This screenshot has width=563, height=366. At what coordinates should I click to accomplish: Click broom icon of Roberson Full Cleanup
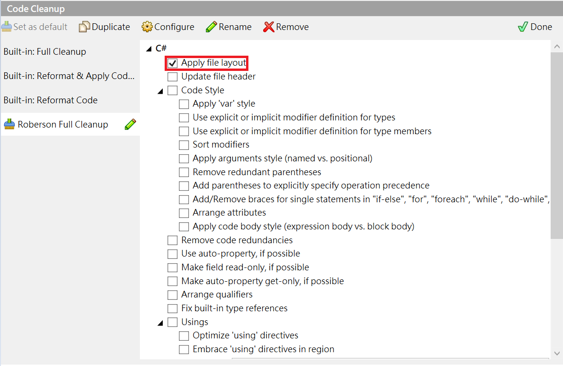point(10,125)
